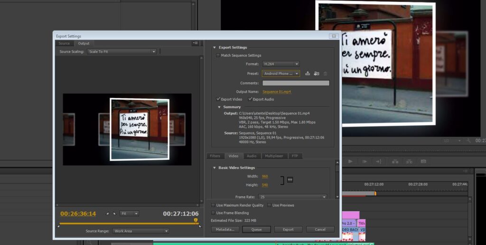Open Program Monitor playback resolution 1/2 dropdown
This screenshot has width=486, height=245.
click(452, 140)
